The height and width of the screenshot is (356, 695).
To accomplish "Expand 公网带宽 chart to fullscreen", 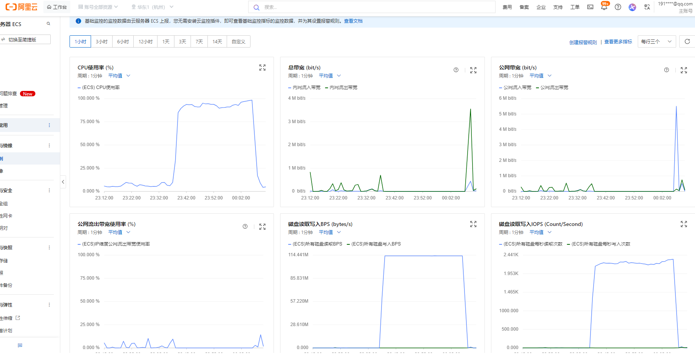I will 684,70.
